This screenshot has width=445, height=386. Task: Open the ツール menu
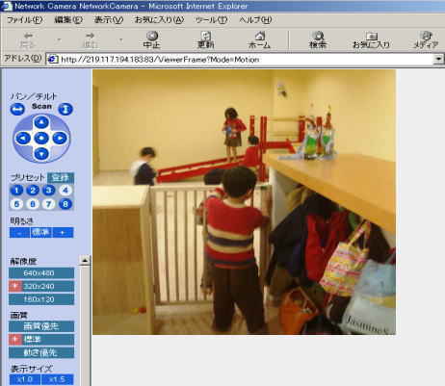coord(211,20)
